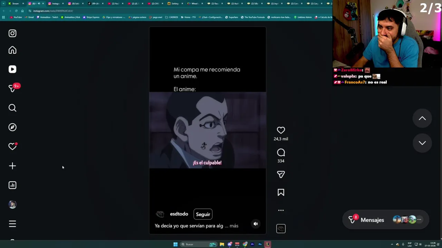
Task: Pause the playing reel video
Action: (x=208, y=130)
